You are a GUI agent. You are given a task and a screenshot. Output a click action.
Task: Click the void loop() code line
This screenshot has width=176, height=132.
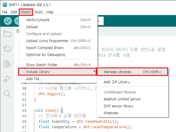point(49,110)
